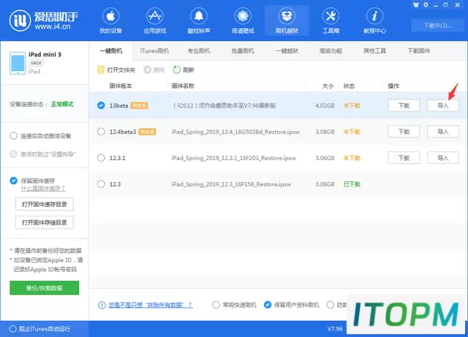Switch to the 批量刷机 tab
Viewport: 468px width, 337px height.
[243, 51]
